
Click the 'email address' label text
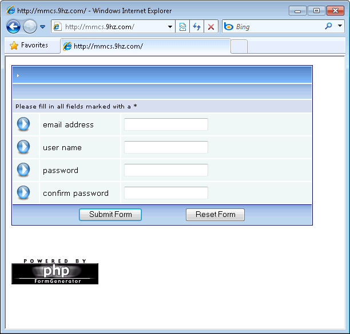[x=68, y=125]
